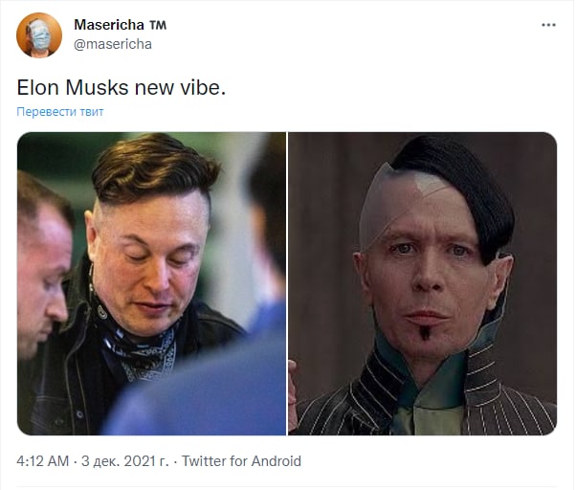Click the masked-face profile avatar
The width and height of the screenshot is (576, 490).
[39, 35]
